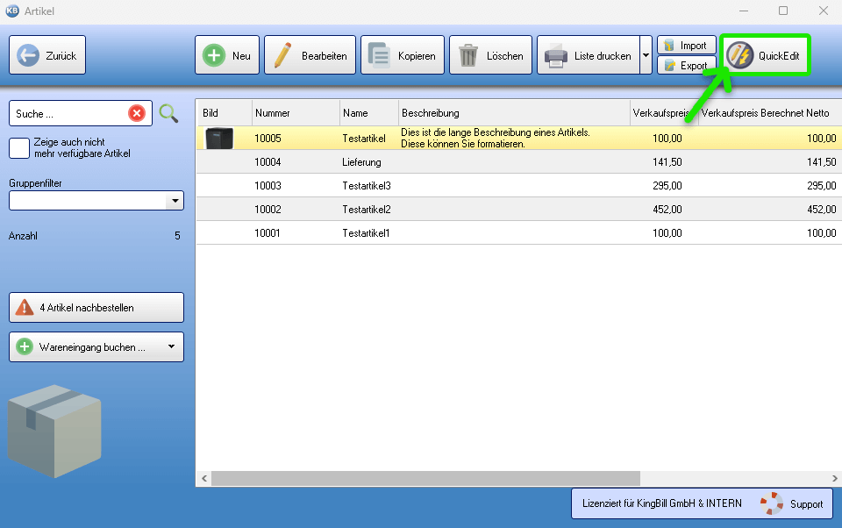
Task: Click 4 Artikel nachbestellen button
Action: [96, 308]
